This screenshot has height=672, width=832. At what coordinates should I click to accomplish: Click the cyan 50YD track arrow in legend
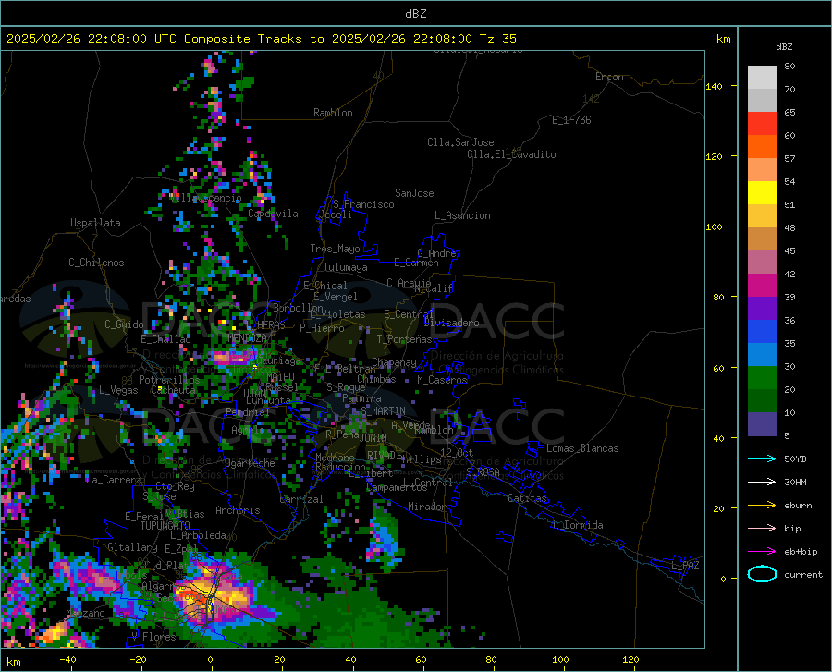762,458
